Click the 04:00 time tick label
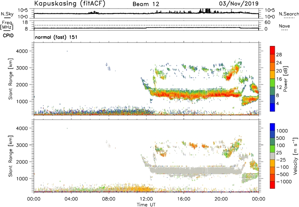299x207 pixels. [71, 199]
